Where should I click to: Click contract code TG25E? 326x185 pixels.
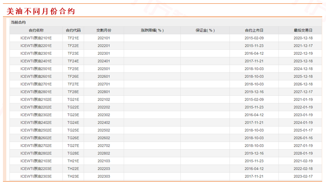tap(73, 130)
